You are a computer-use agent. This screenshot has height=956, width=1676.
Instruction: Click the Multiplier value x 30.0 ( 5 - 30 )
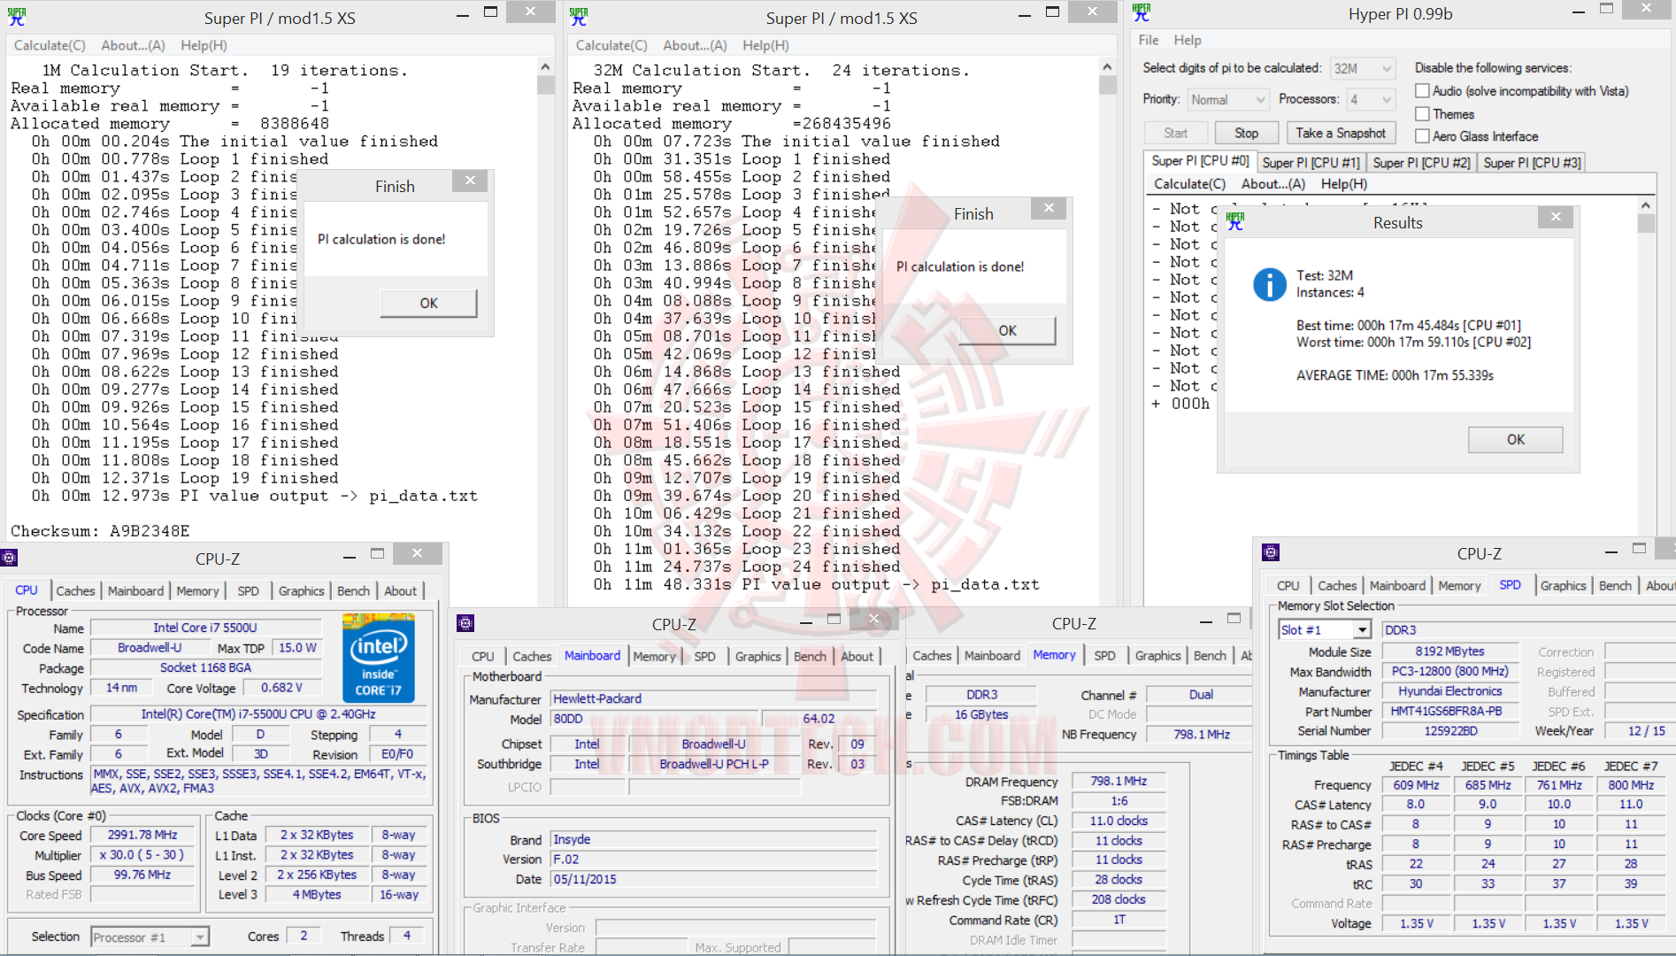pyautogui.click(x=142, y=855)
